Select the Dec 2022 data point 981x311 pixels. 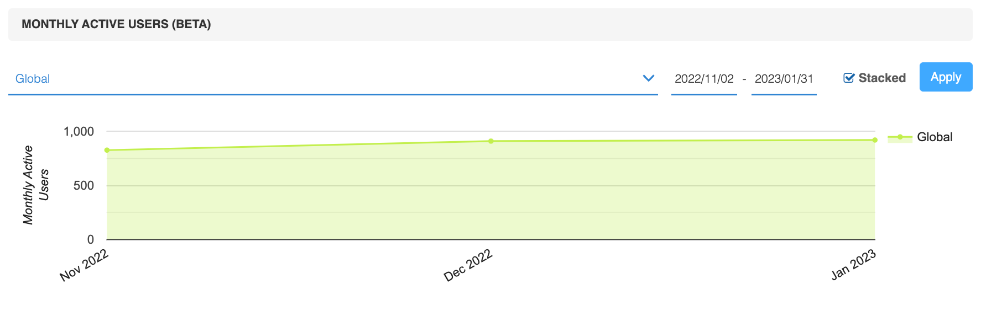[x=490, y=141]
